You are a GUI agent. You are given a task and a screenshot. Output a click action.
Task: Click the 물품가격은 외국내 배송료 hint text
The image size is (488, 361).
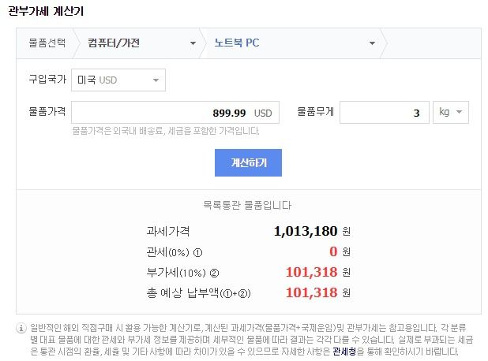(166, 131)
